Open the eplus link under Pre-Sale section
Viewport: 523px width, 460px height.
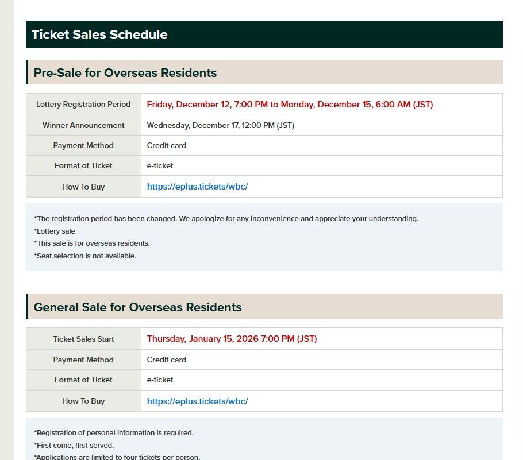click(197, 187)
